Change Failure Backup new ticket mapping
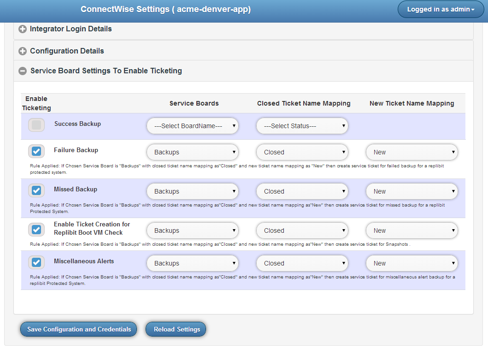 click(412, 152)
